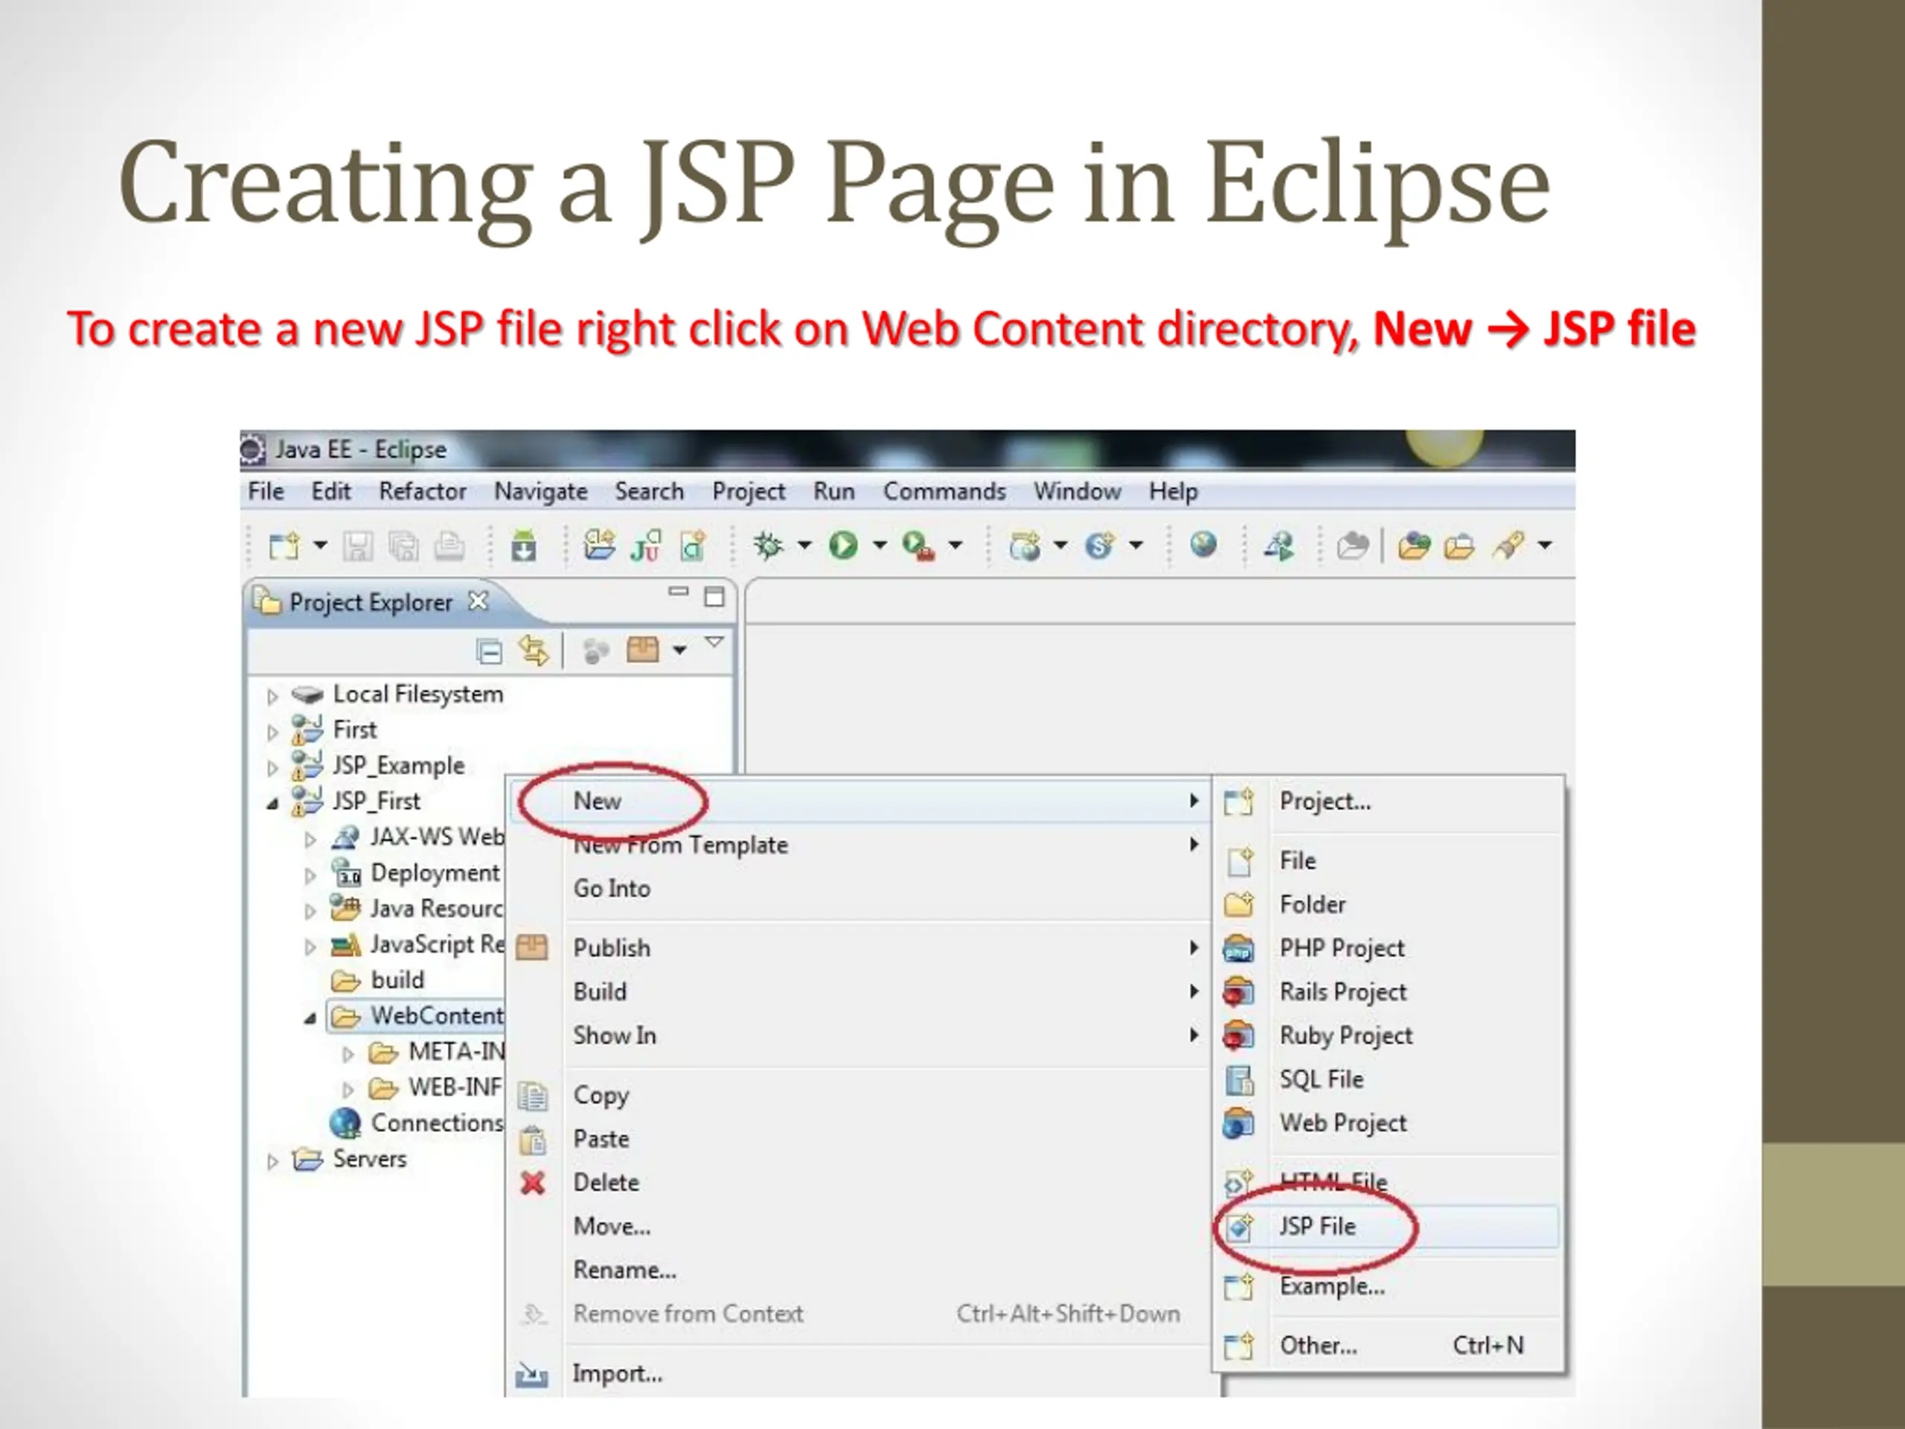Expand the Servers tree node
This screenshot has height=1429, width=1905.
(273, 1161)
